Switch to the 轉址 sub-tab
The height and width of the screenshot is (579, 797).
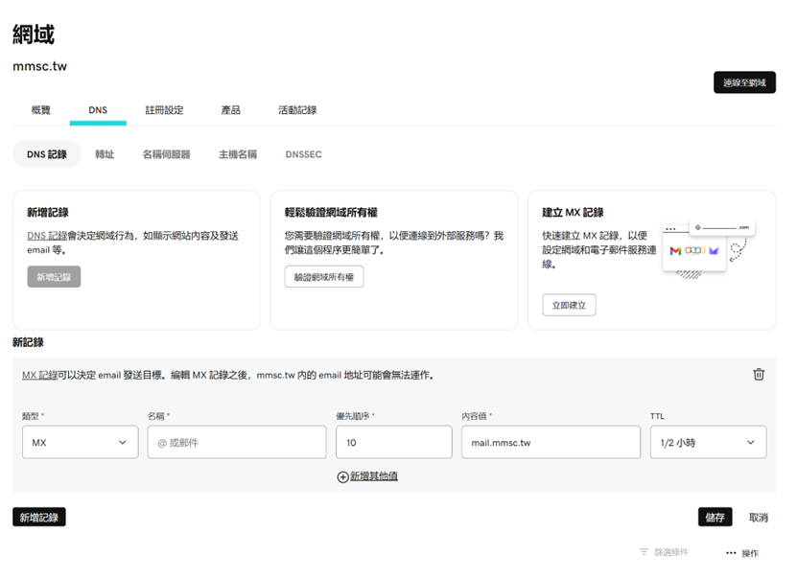104,153
